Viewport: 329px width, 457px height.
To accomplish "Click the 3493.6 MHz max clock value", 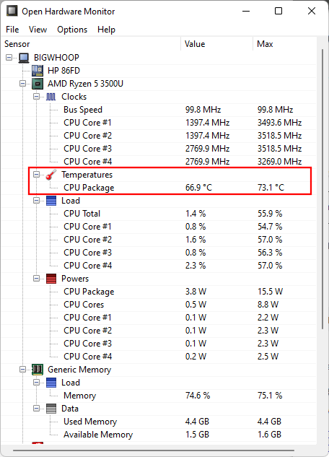I will click(x=279, y=123).
